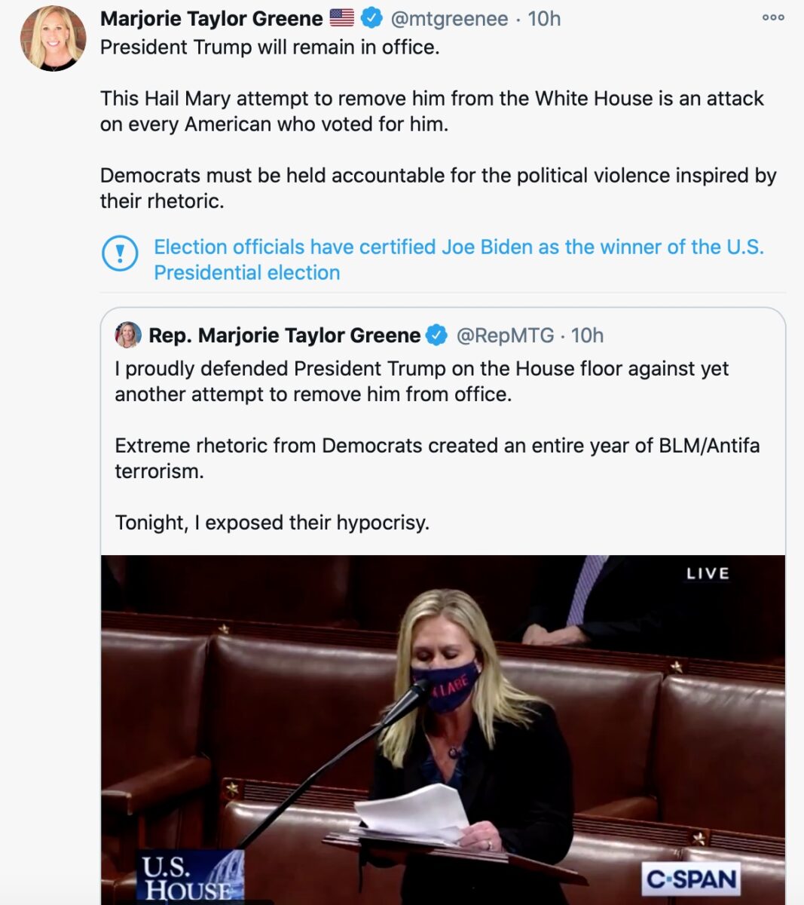Screen dimensions: 804x905
Task: Click Rep. Marjorie Taylor Greene quoted name
Action: coord(285,336)
